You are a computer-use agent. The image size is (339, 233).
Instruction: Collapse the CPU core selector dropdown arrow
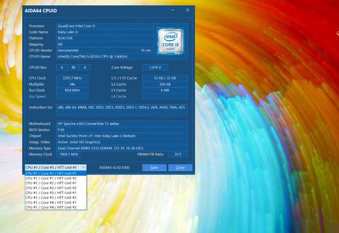(83, 168)
